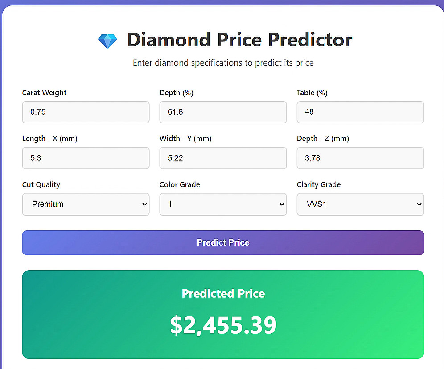Image resolution: width=444 pixels, height=369 pixels.
Task: Click the Diamond Price Predictor title text
Action: [239, 40]
